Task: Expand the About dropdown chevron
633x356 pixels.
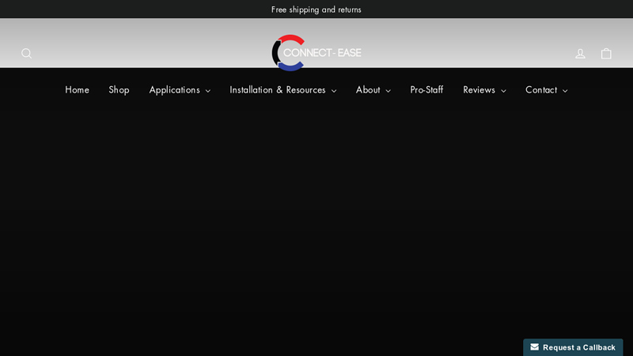Action: point(388,91)
